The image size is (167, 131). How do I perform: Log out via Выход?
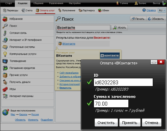click(x=156, y=3)
